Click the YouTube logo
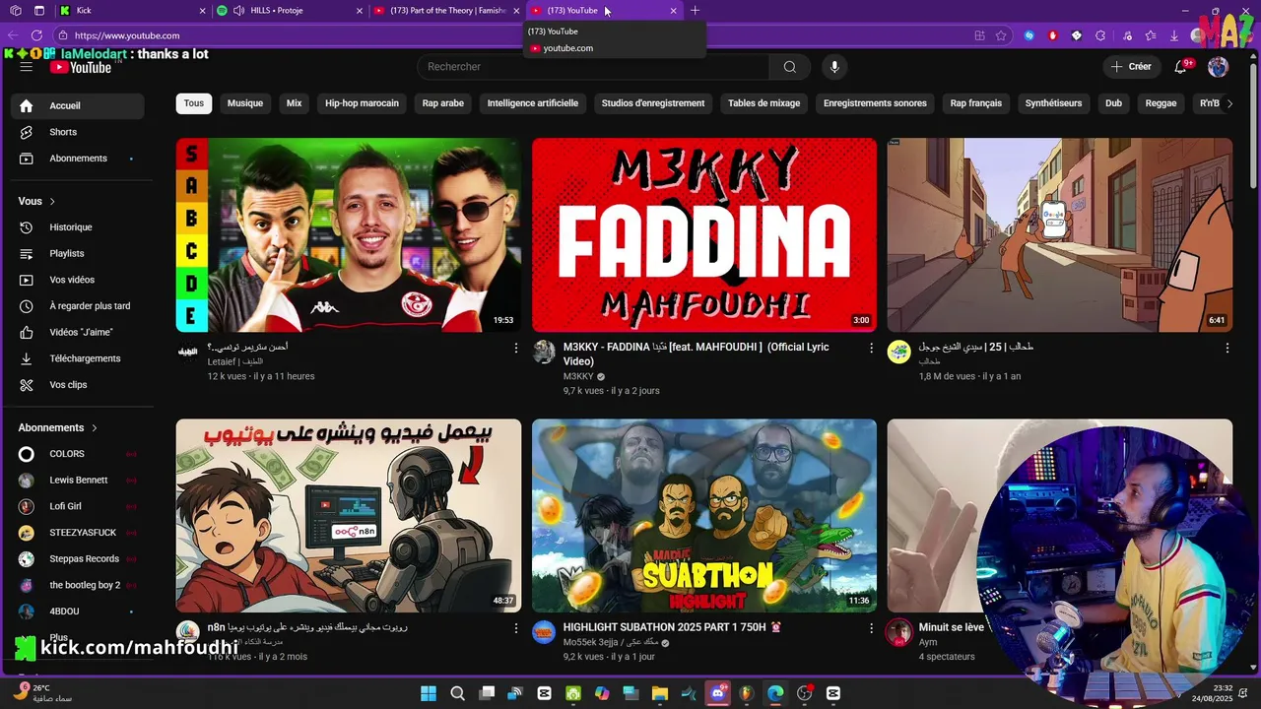This screenshot has height=709, width=1261. [81, 67]
